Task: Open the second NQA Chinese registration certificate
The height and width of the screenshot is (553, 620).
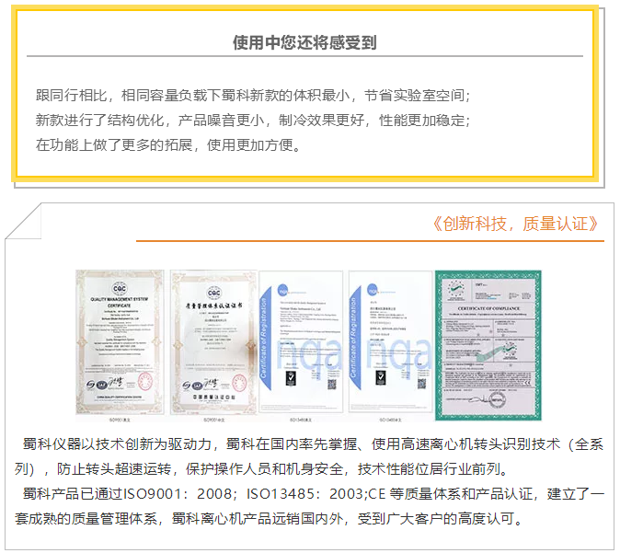Action: coord(390,342)
